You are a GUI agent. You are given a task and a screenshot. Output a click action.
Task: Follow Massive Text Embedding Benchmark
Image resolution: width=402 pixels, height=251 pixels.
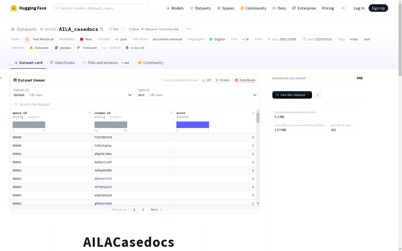pyautogui.click(x=156, y=29)
